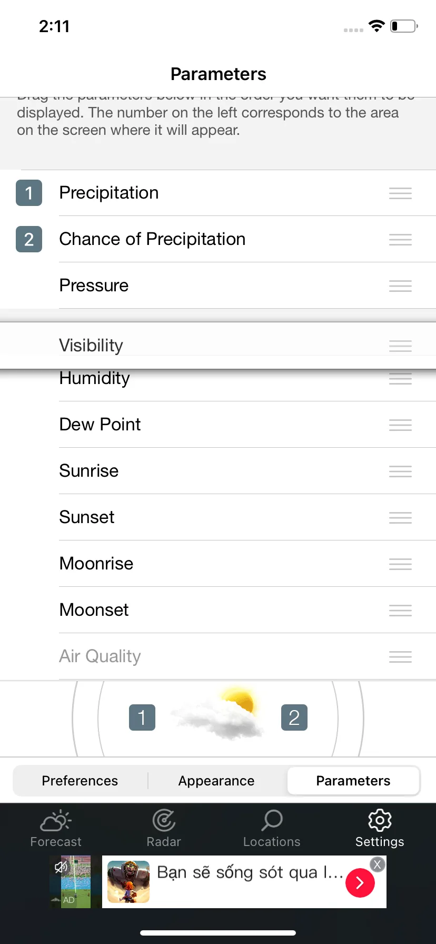
Task: Tap the red arrow ad button
Action: coord(360,882)
